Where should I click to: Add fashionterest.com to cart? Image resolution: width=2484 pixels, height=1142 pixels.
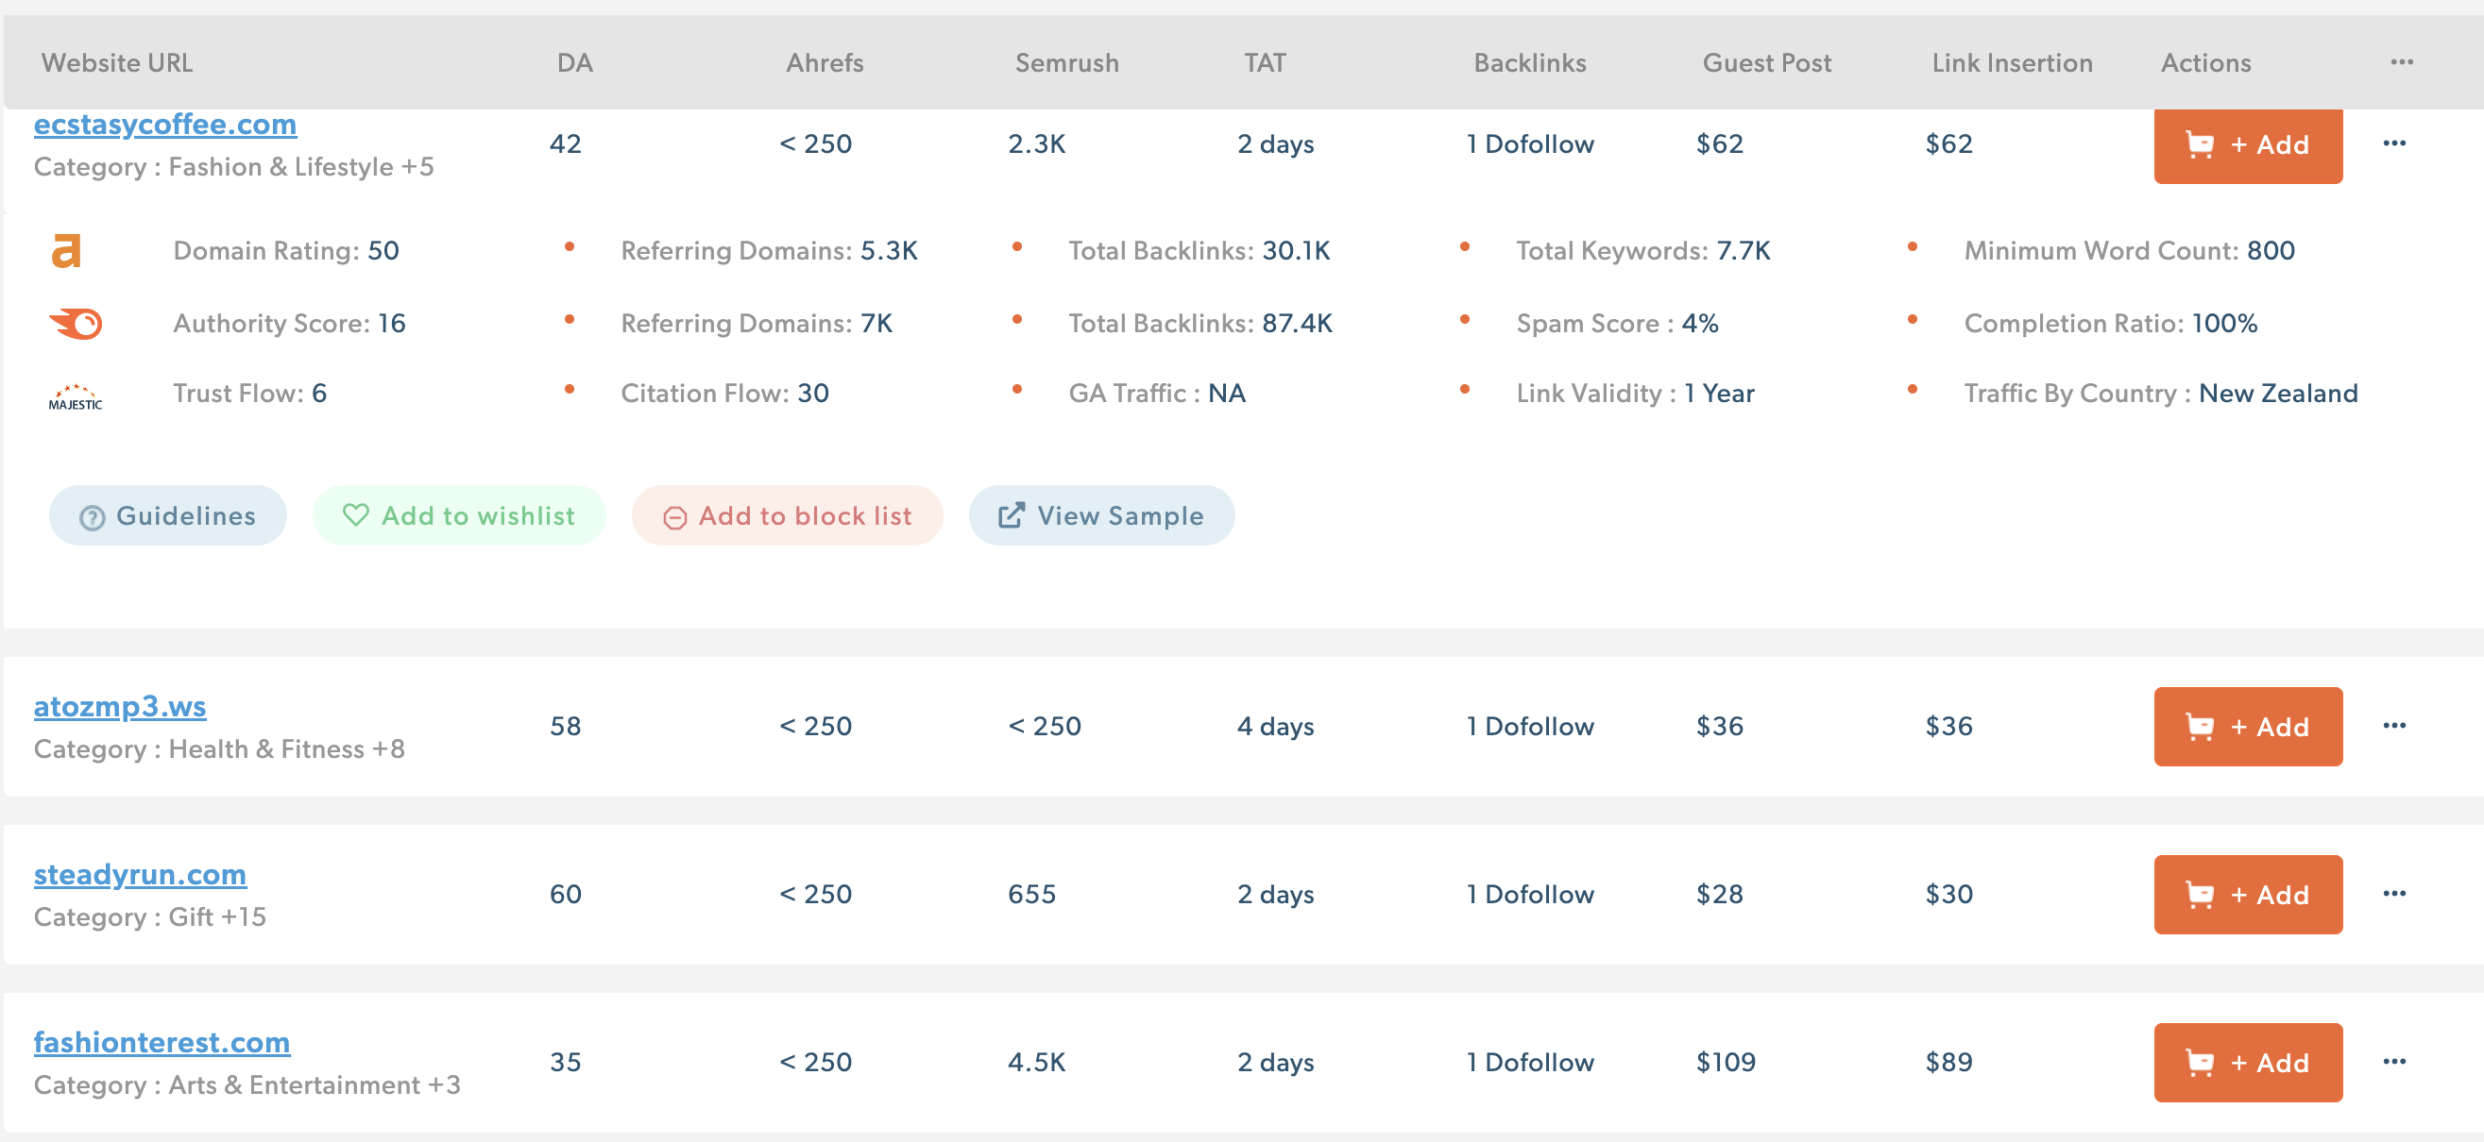click(2247, 1062)
